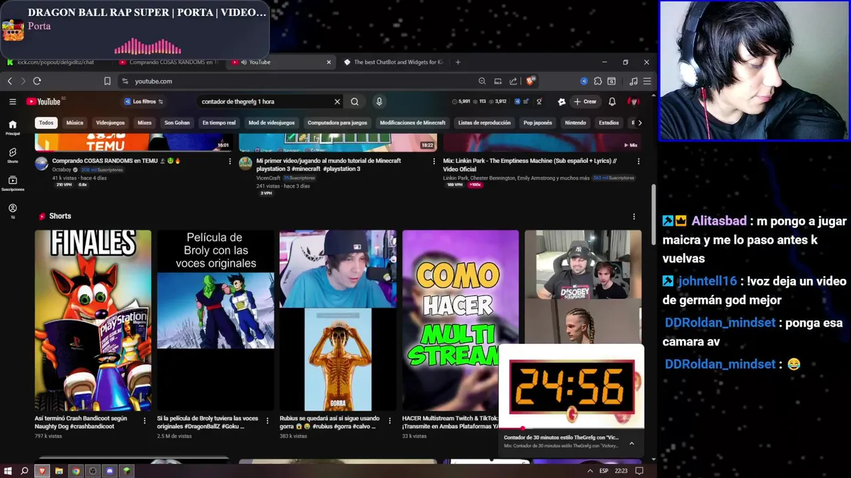Bookmark this page
This screenshot has height=478, width=851.
[107, 81]
